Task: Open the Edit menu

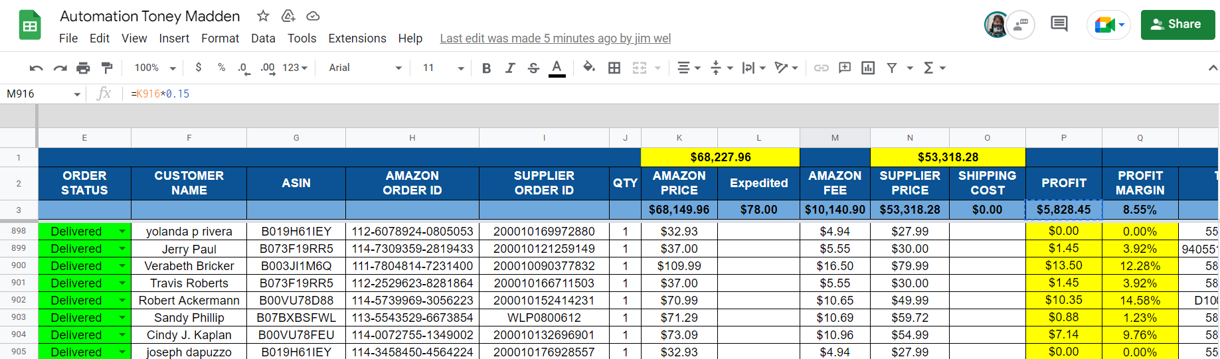Action: click(100, 38)
